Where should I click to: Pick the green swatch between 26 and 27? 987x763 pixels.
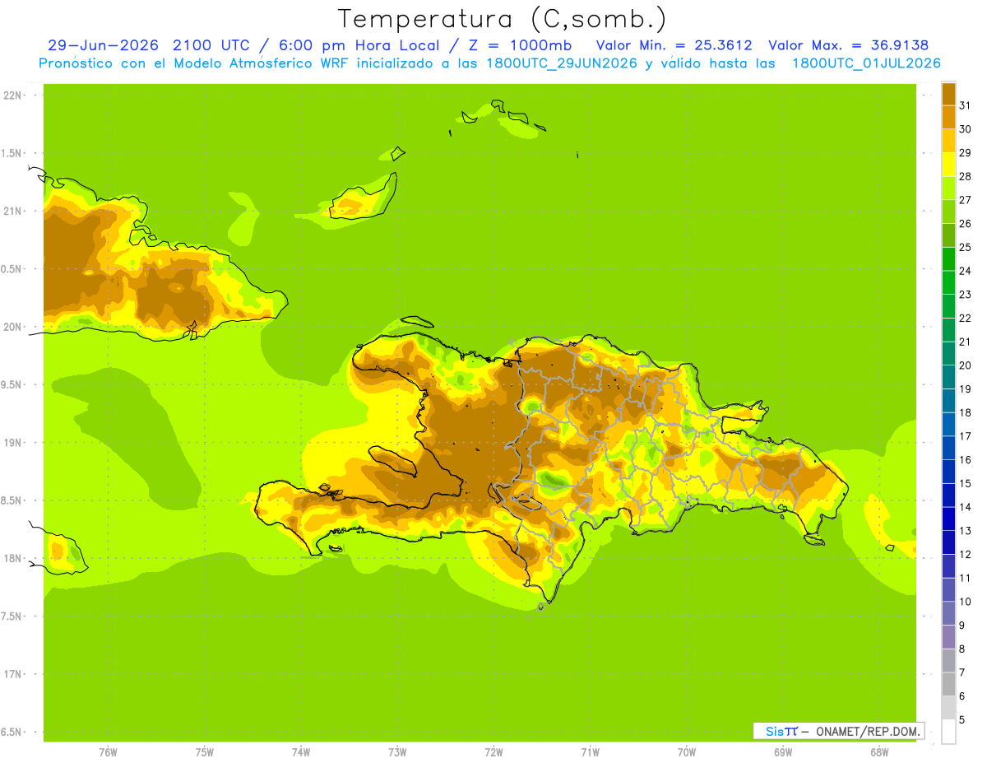[x=948, y=212]
